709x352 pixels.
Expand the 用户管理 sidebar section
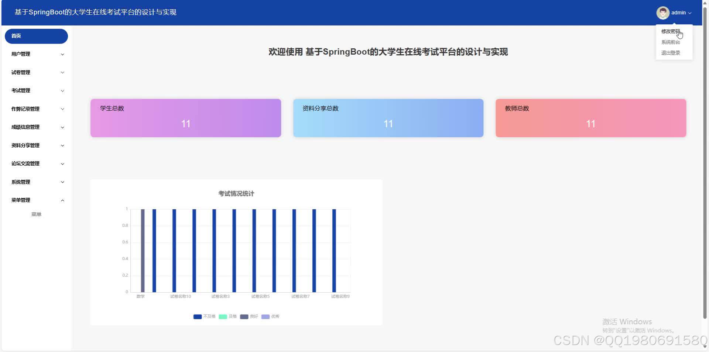tap(36, 54)
